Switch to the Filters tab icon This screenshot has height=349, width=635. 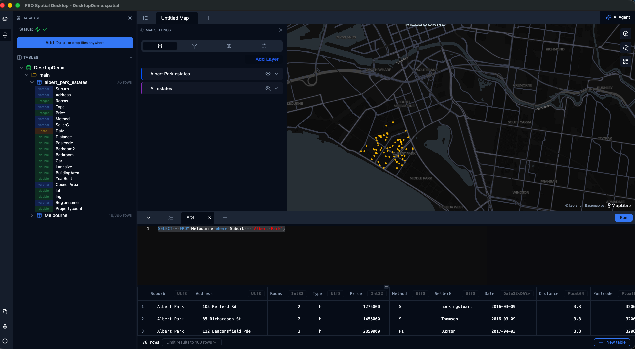(194, 46)
